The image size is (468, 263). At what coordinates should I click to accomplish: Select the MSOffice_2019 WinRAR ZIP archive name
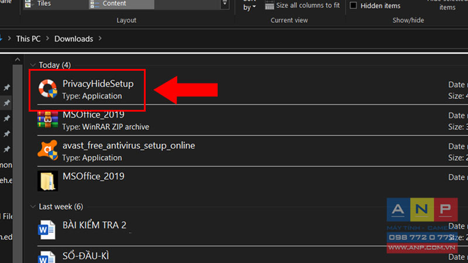[x=94, y=115]
